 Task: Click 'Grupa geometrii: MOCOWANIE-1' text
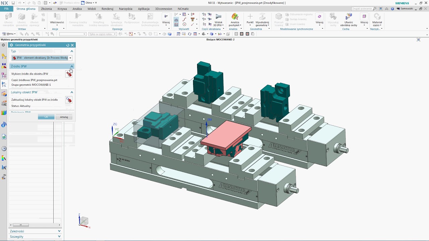tap(31, 85)
